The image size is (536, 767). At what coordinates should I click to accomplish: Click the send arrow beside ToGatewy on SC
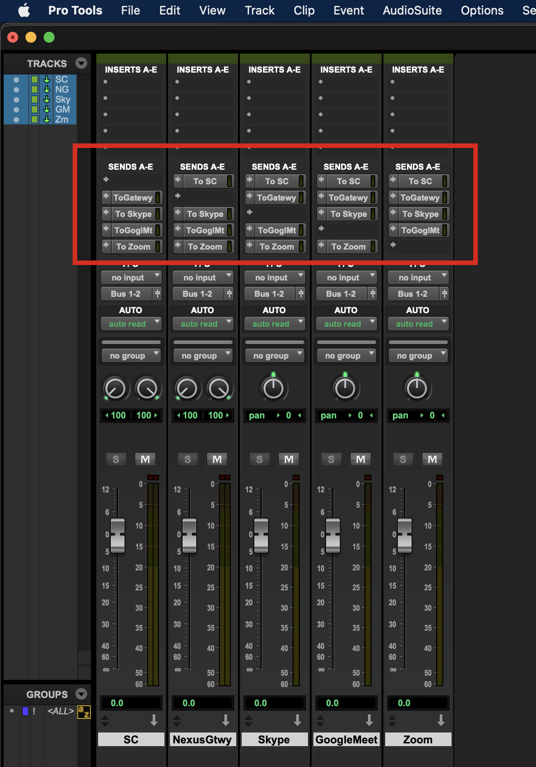point(106,197)
